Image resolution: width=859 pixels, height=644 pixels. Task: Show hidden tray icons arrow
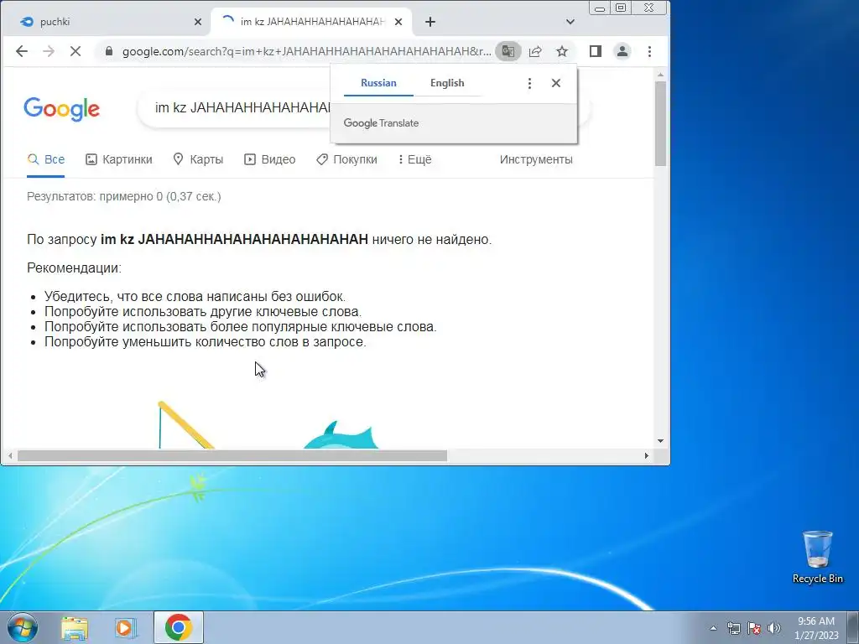click(713, 628)
